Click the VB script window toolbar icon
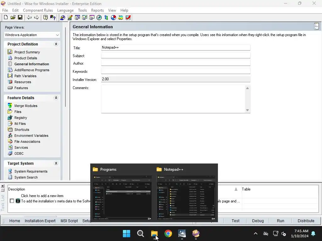The image size is (322, 241). pyautogui.click(x=77, y=18)
